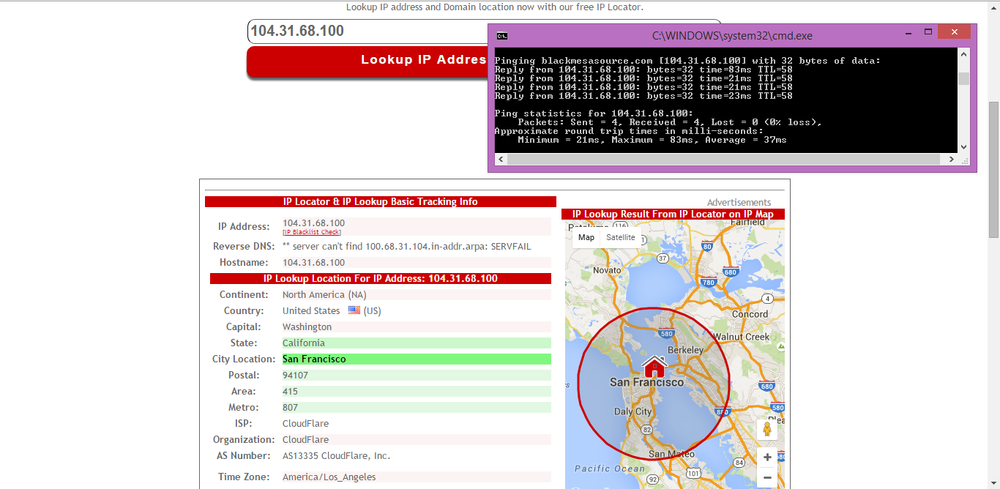1000x489 pixels.
Task: Click cmd horizontal scrollbar right arrow
Action: pos(952,159)
